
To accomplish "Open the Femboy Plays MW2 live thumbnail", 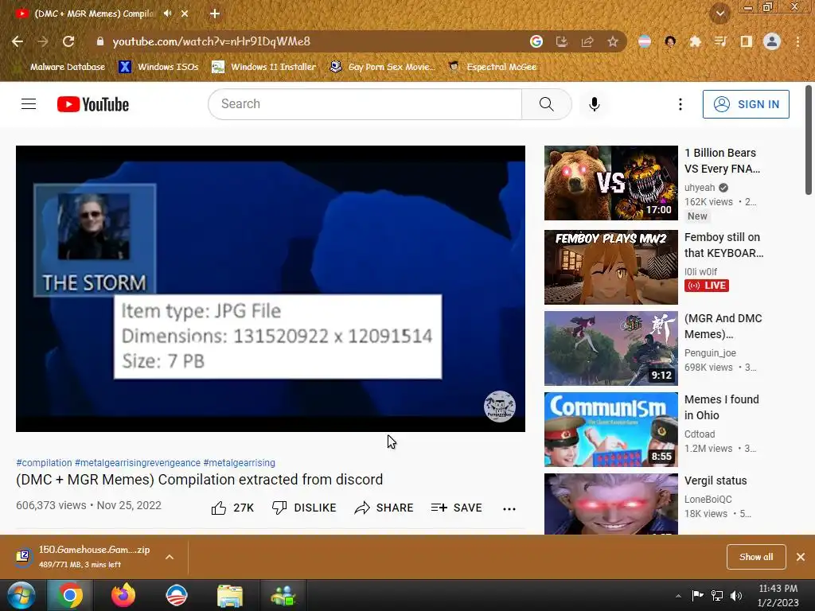I will (x=611, y=267).
